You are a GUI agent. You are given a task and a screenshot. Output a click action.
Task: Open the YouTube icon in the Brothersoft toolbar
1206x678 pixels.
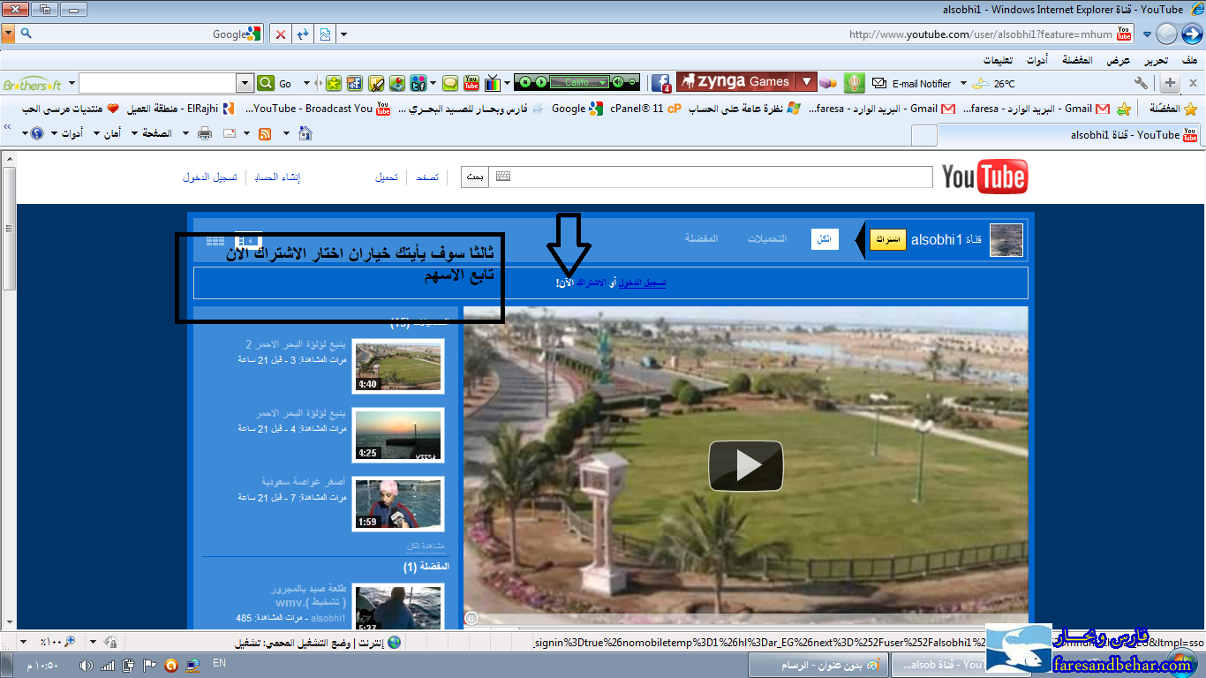tap(471, 83)
